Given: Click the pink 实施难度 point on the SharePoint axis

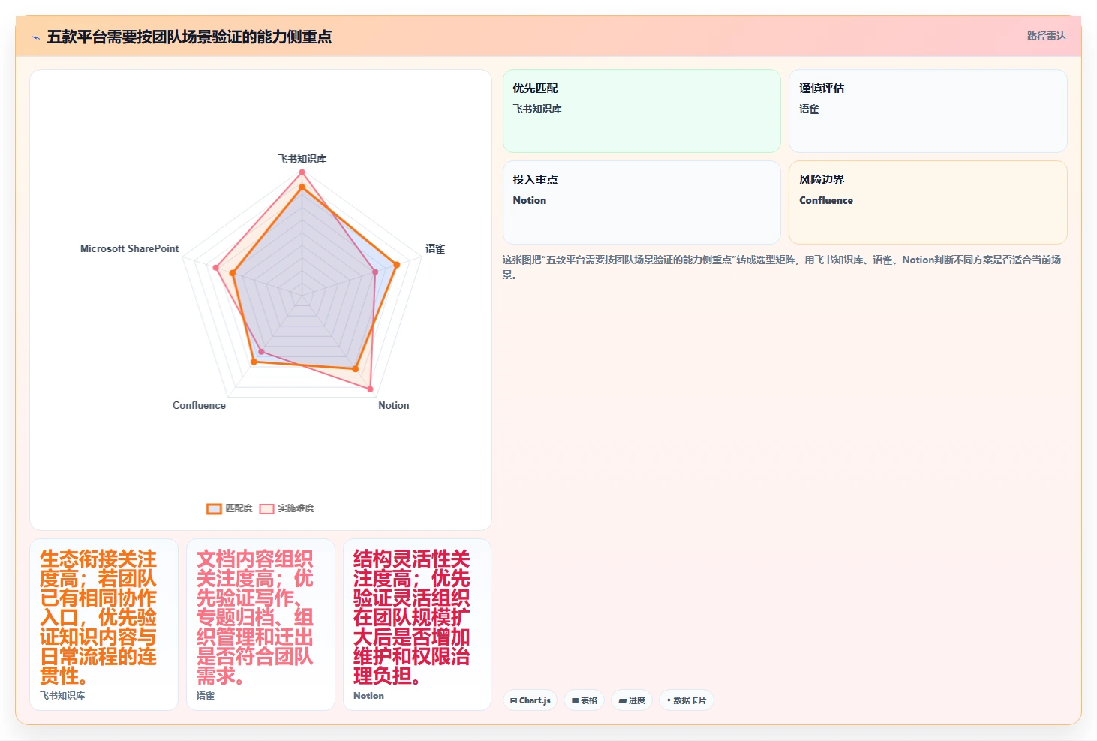Looking at the screenshot, I should 215,267.
